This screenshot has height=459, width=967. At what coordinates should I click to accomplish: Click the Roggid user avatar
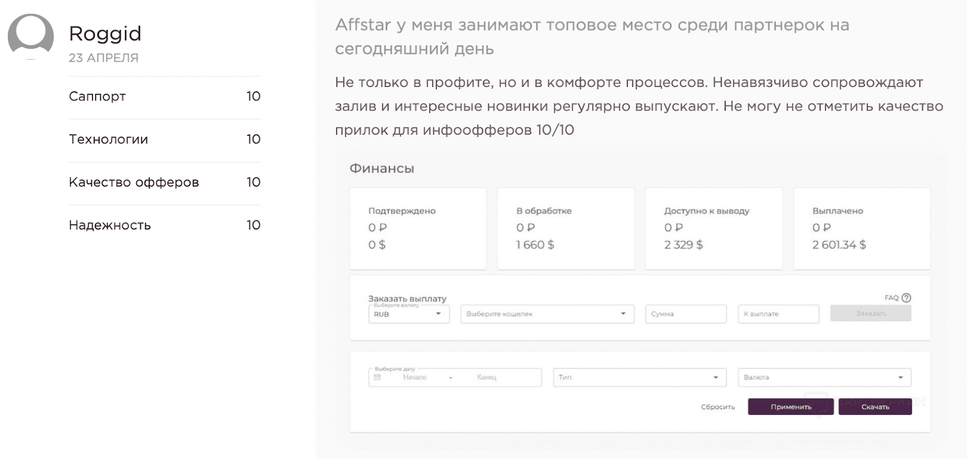click(30, 36)
